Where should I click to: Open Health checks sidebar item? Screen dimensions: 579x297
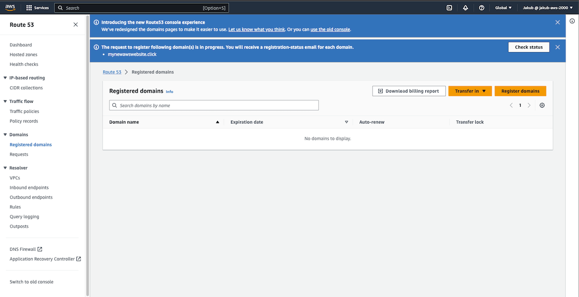pos(24,64)
